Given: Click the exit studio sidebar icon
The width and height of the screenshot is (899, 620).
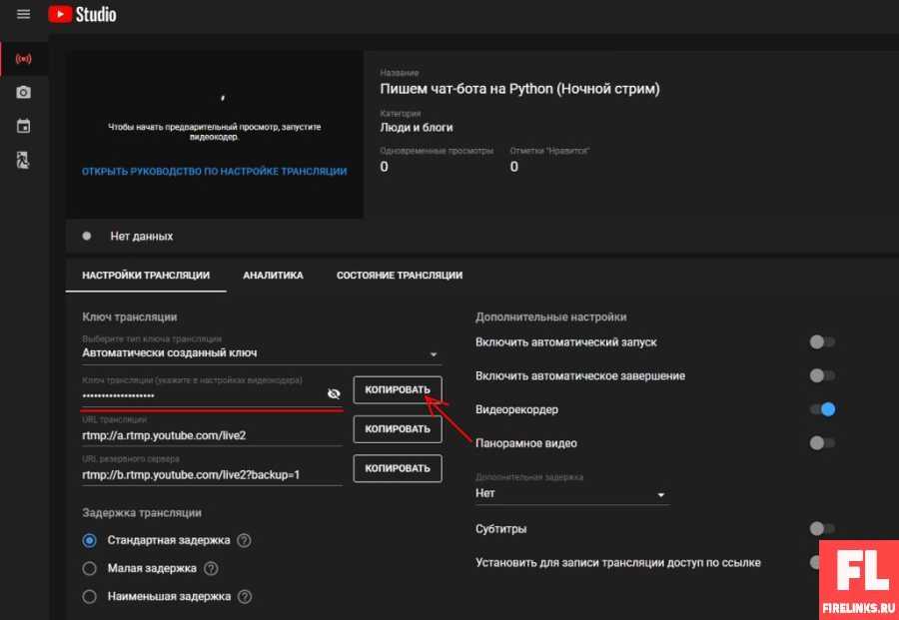Looking at the screenshot, I should click(x=24, y=161).
